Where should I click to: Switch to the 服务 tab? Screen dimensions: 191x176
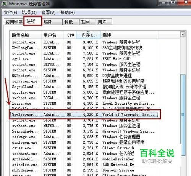pyautogui.click(x=52, y=22)
